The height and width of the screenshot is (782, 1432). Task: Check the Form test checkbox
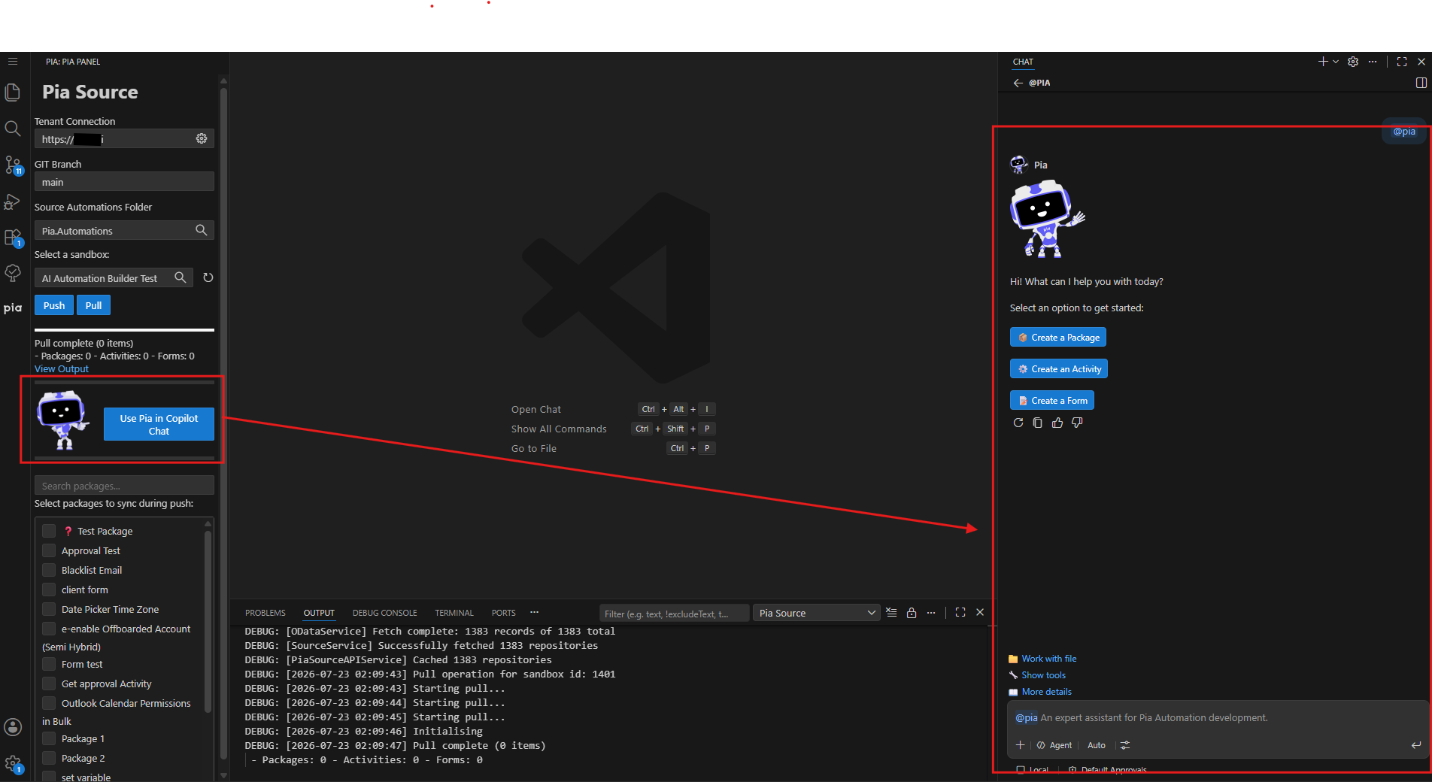click(x=49, y=664)
